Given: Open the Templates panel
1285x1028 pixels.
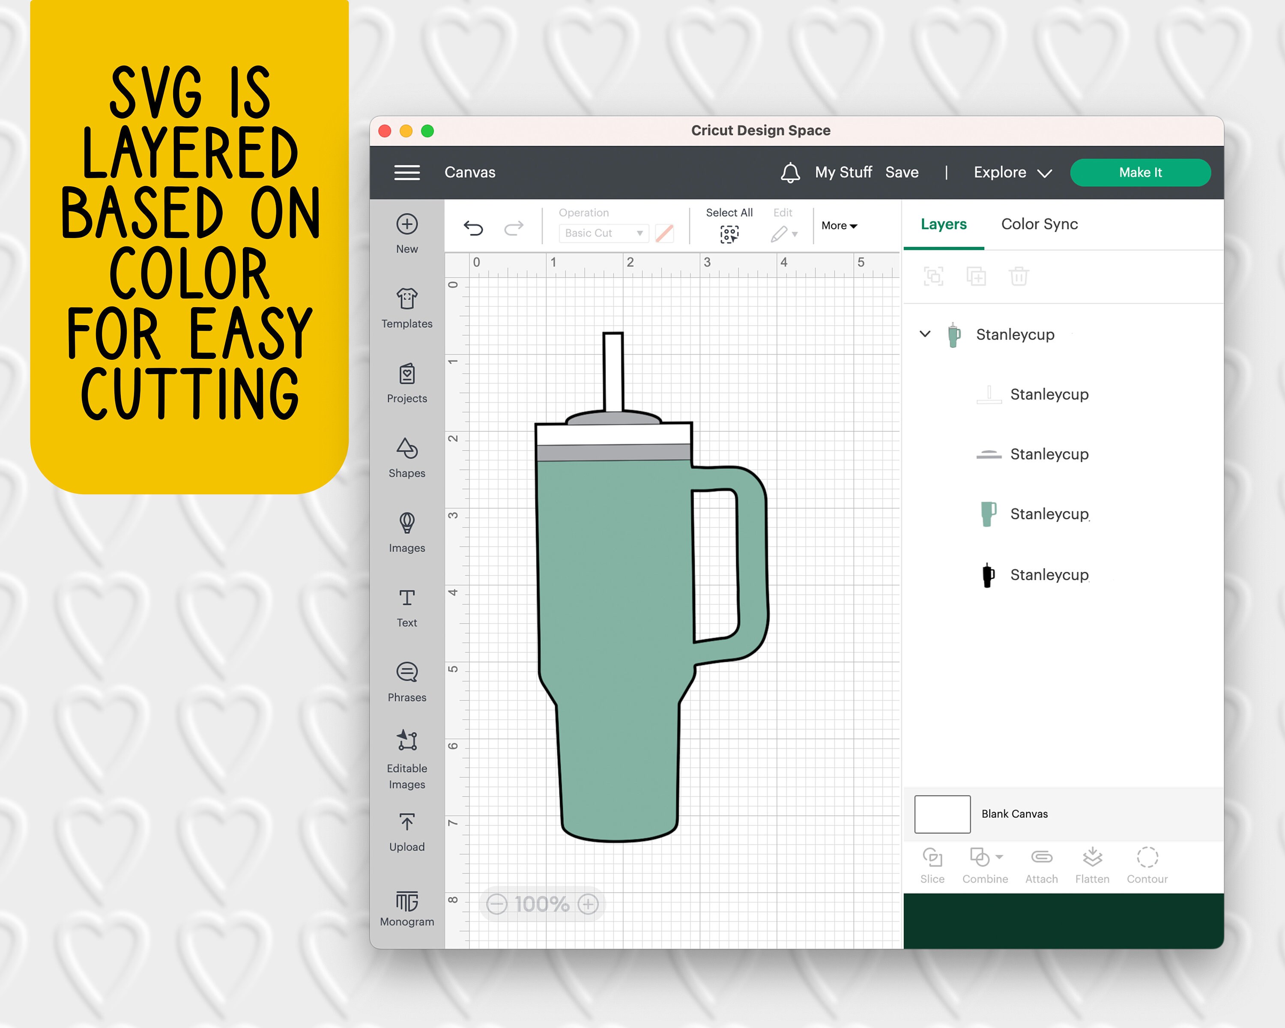Looking at the screenshot, I should point(406,307).
